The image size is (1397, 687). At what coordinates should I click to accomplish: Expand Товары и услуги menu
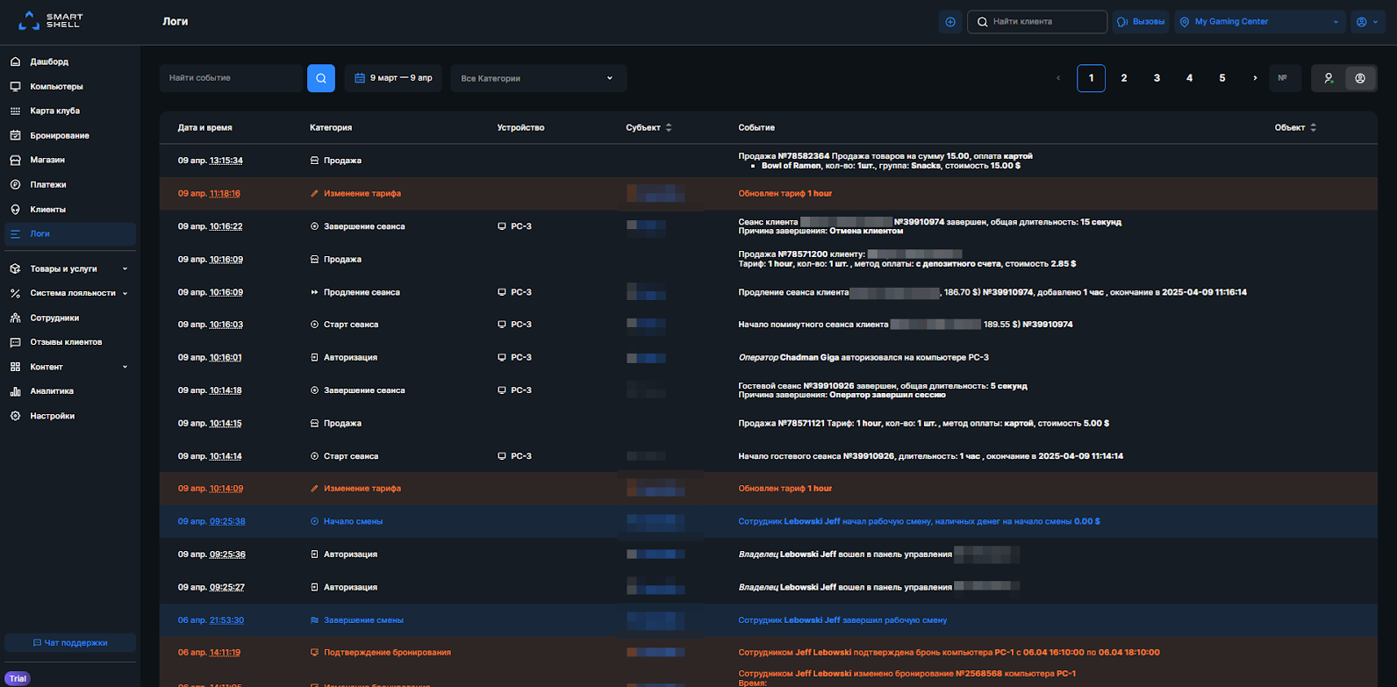point(70,268)
